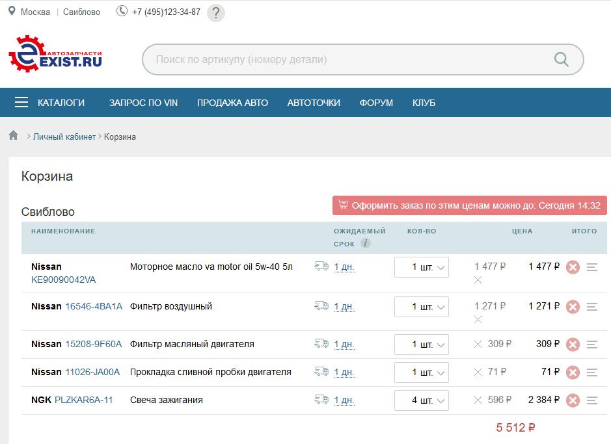The height and width of the screenshot is (444, 611).
Task: Open row menu lines icon for Фильтр масляный
Action: [x=592, y=345]
